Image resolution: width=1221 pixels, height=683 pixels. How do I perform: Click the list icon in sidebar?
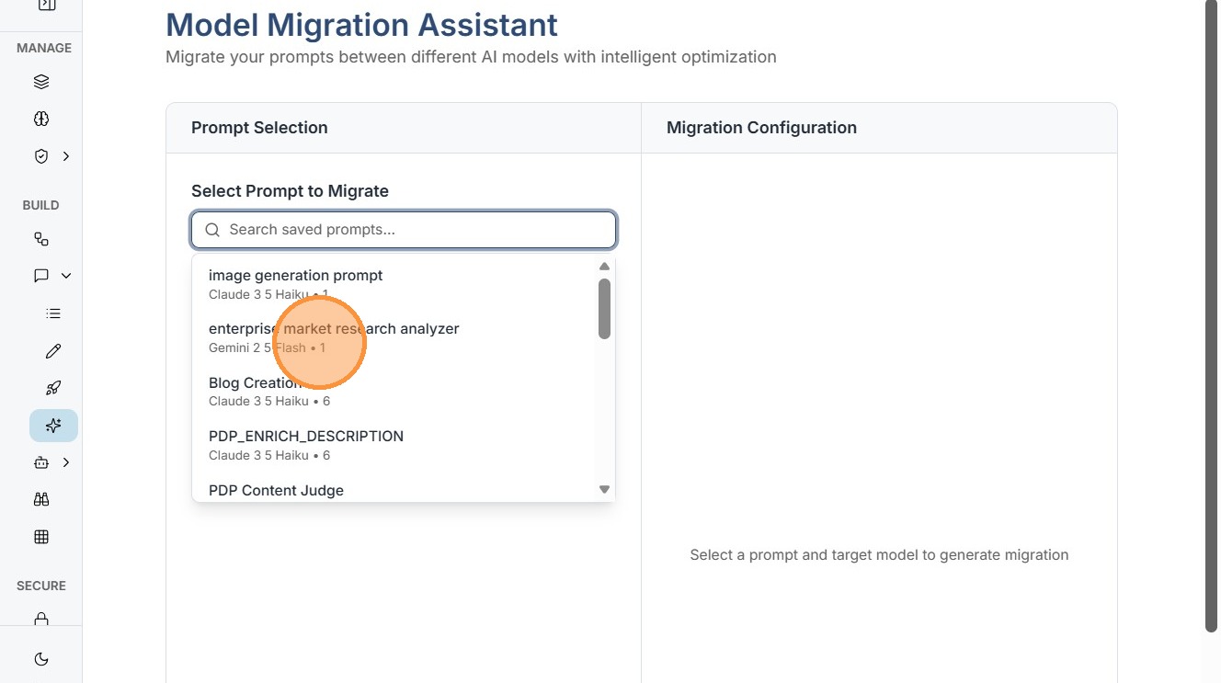53,313
